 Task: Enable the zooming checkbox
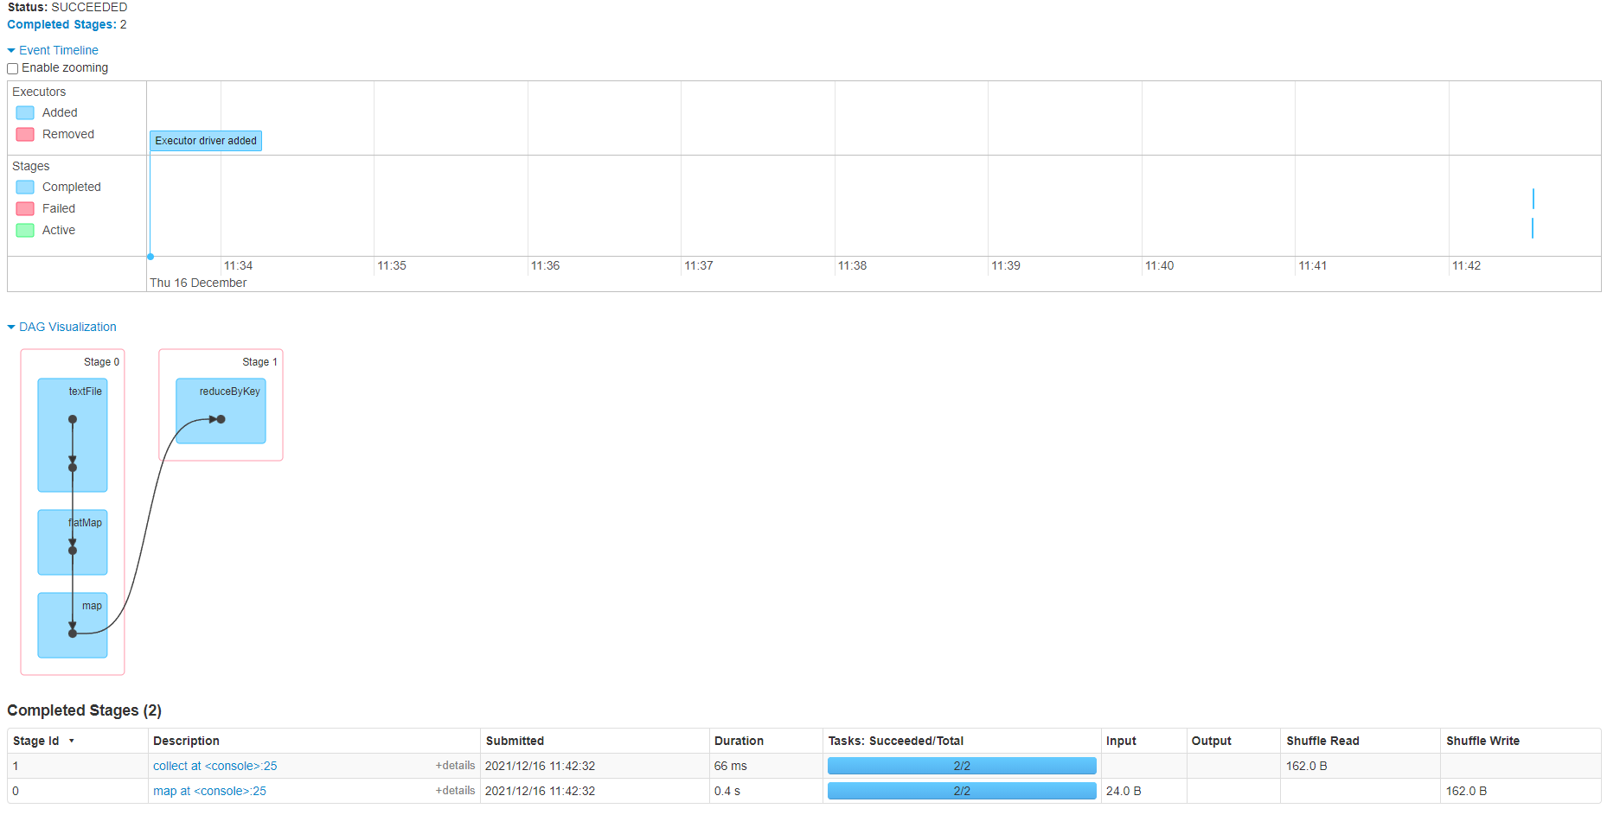point(13,68)
